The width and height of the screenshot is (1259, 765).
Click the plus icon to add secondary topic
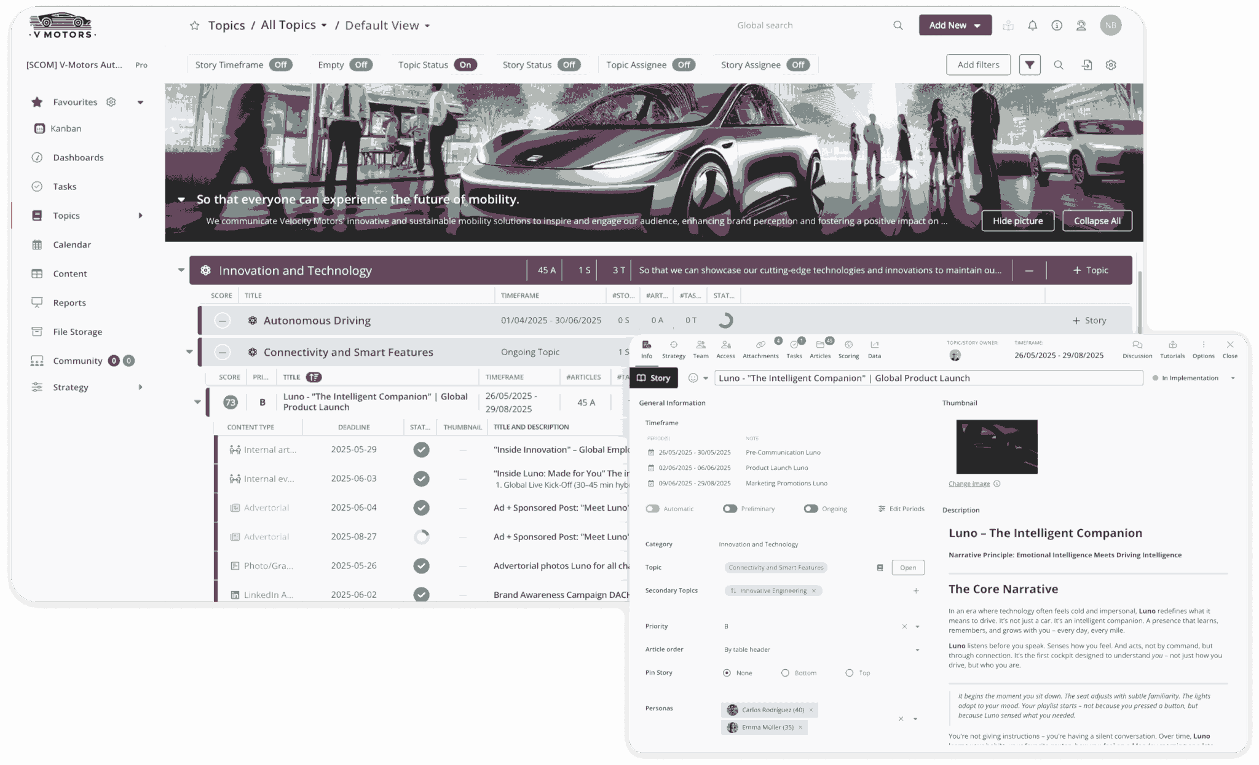pos(916,590)
